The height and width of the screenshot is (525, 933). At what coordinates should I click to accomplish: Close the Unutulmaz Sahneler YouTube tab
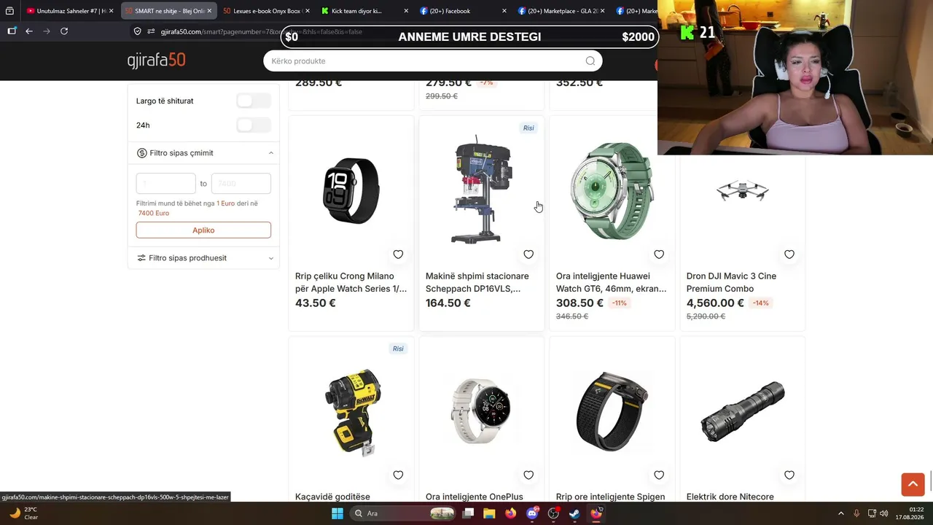(112, 11)
